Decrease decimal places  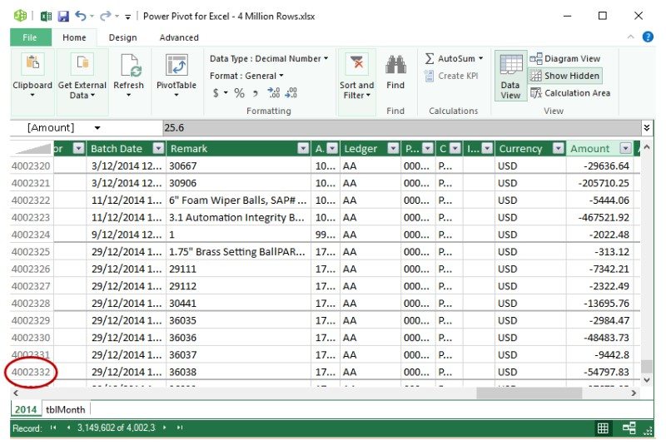[291, 92]
